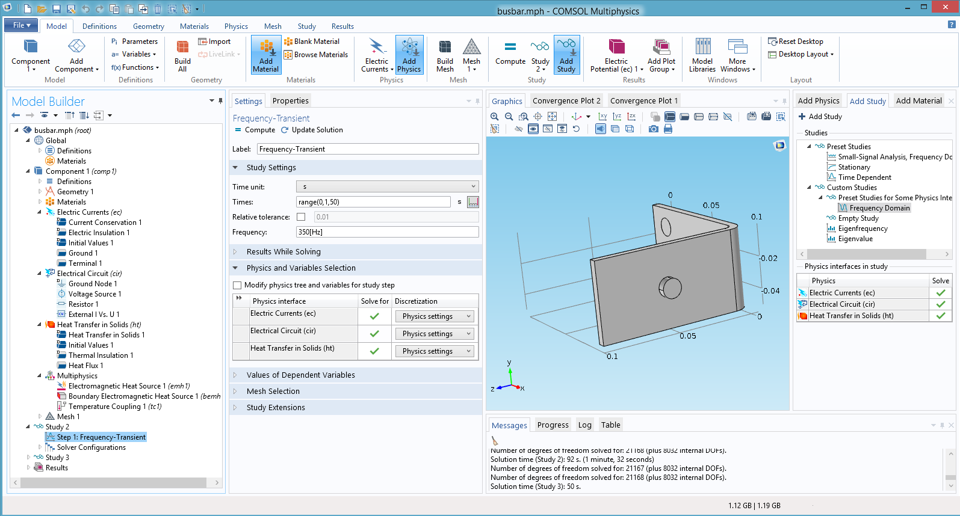Open the Geometry ribbon tab
This screenshot has height=516, width=960.
pos(148,26)
